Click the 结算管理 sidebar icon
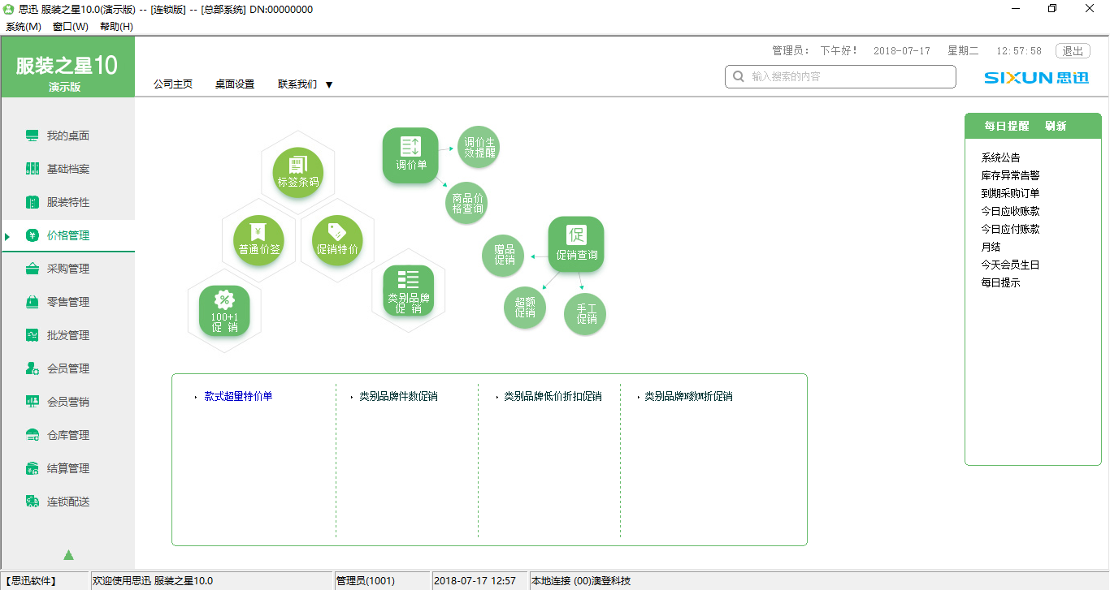The image size is (1110, 590). [x=32, y=468]
